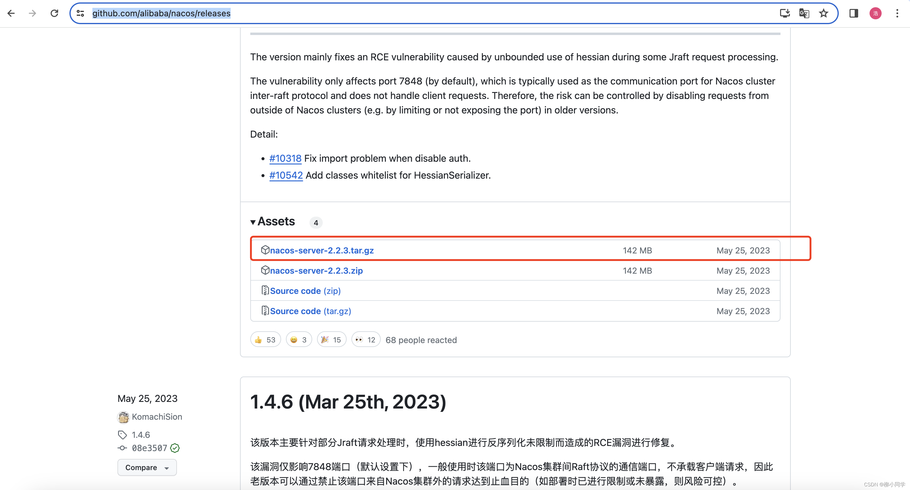Toggle the browser side panel icon
The height and width of the screenshot is (490, 910).
tap(854, 13)
